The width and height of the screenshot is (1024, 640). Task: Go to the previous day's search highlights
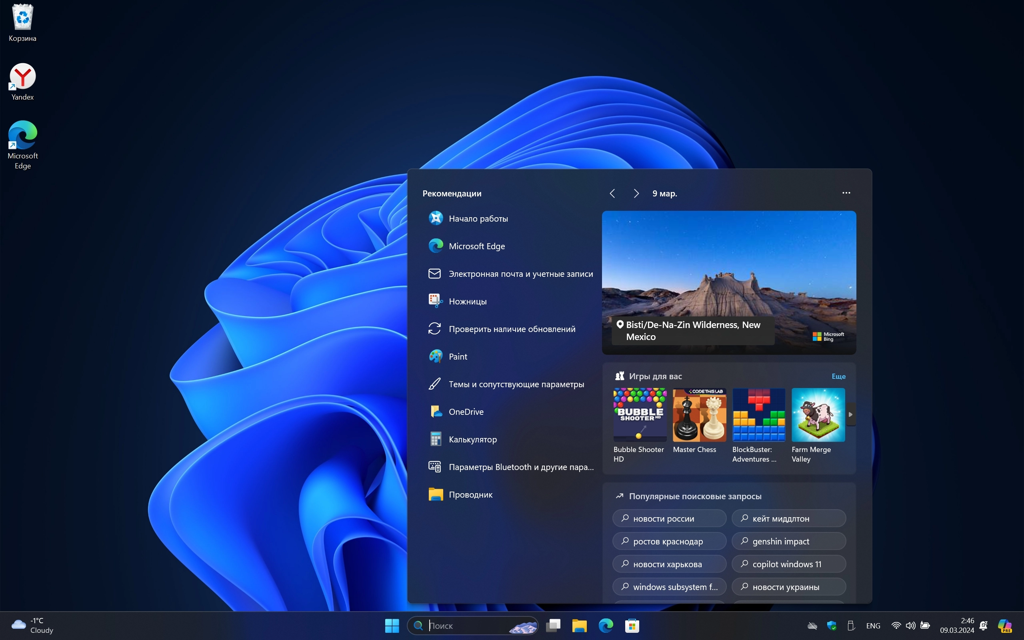[612, 194]
